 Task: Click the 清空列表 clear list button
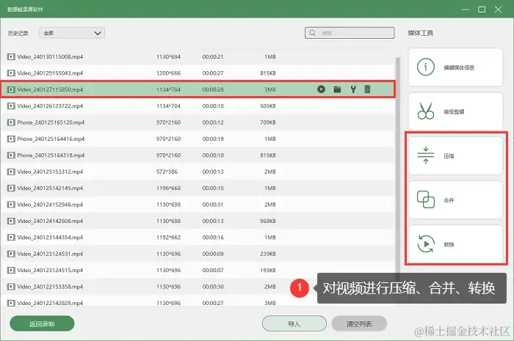point(359,323)
